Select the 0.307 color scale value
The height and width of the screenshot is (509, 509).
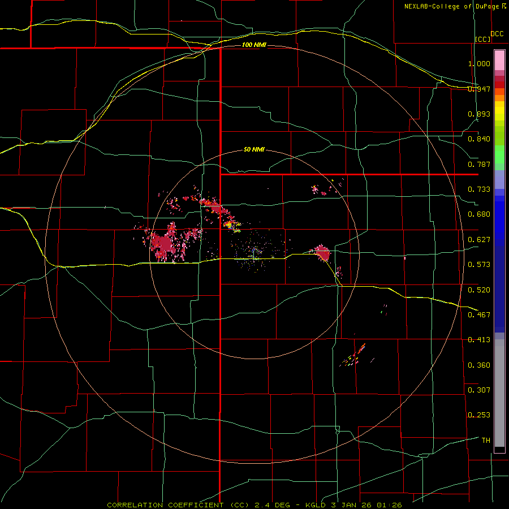tap(479, 390)
